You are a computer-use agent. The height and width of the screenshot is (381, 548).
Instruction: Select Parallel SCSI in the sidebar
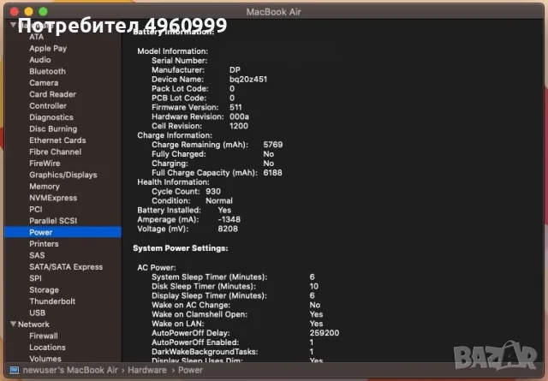point(53,221)
